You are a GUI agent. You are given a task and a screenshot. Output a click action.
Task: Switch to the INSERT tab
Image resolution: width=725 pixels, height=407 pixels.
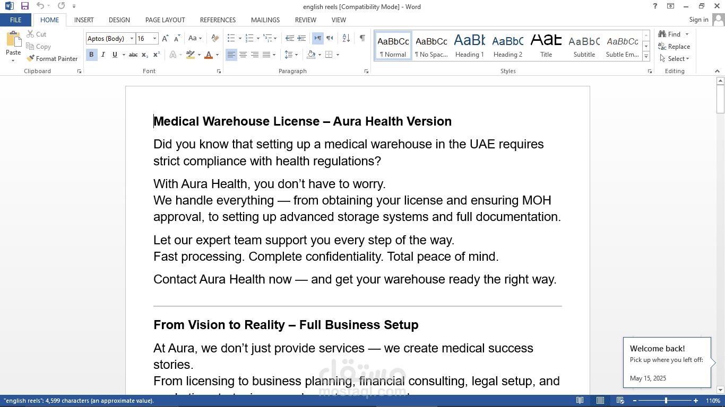tap(84, 20)
